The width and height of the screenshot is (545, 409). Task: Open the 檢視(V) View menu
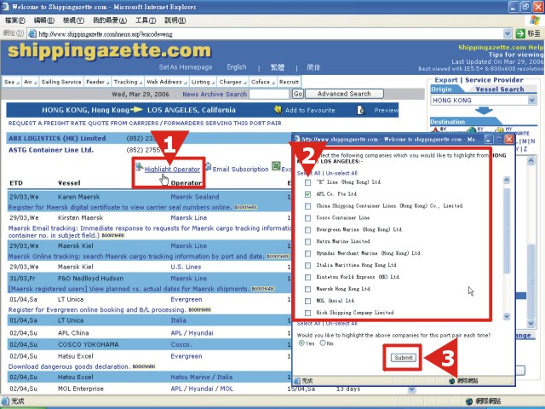click(x=73, y=20)
